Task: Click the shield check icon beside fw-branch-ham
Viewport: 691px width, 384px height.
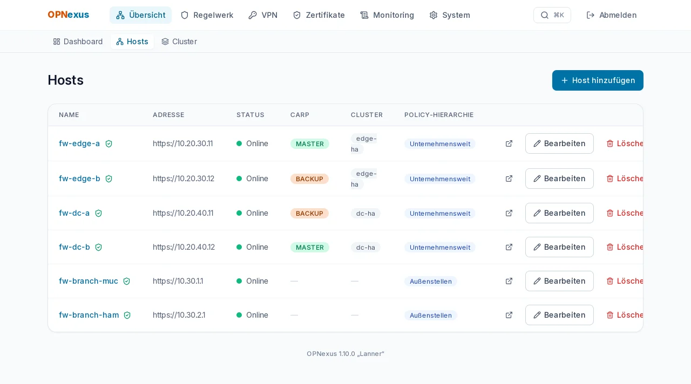Action: 127,315
